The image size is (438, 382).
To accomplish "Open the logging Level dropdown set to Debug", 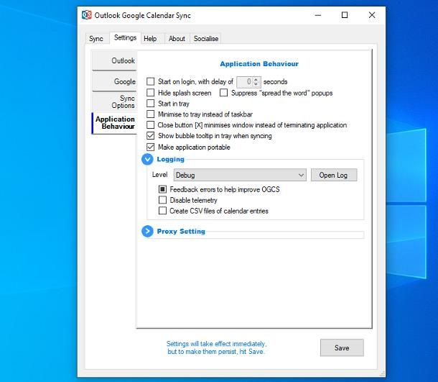I will point(240,175).
